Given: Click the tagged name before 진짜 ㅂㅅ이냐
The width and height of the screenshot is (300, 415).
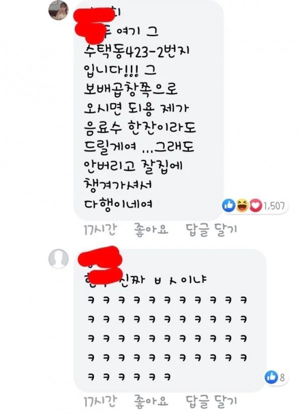Looking at the screenshot, I should coord(101,279).
